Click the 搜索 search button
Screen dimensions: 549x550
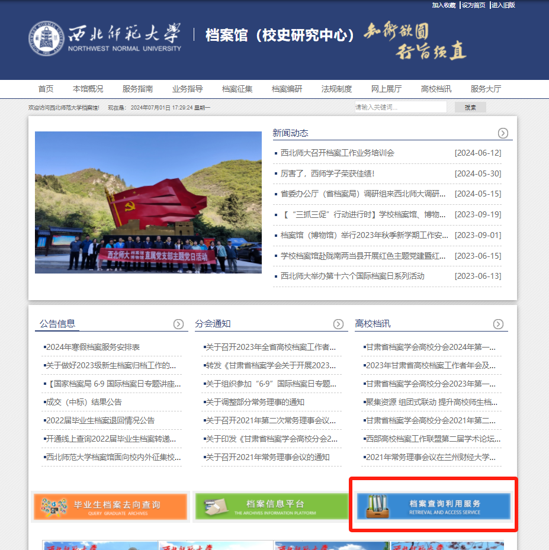tap(470, 107)
